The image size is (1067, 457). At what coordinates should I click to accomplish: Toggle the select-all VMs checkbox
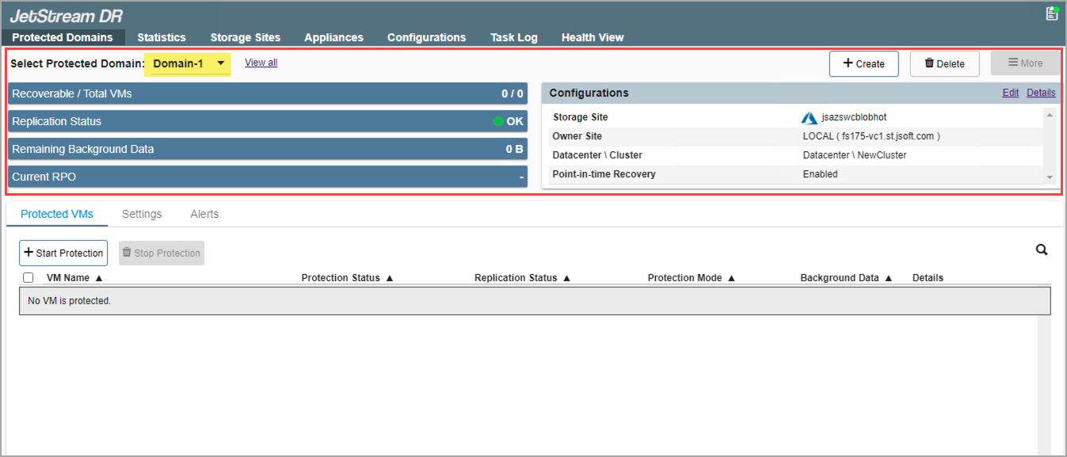[x=29, y=278]
